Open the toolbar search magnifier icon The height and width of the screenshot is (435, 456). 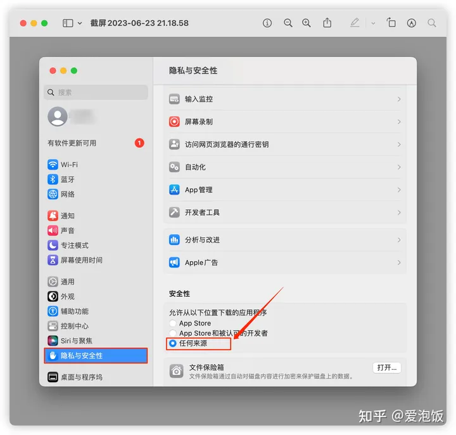pos(432,23)
